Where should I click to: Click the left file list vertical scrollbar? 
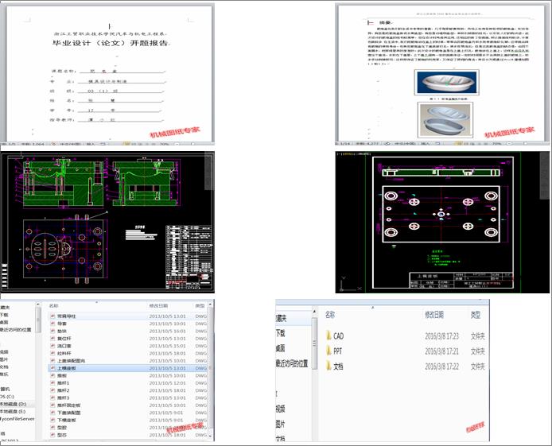click(x=211, y=370)
